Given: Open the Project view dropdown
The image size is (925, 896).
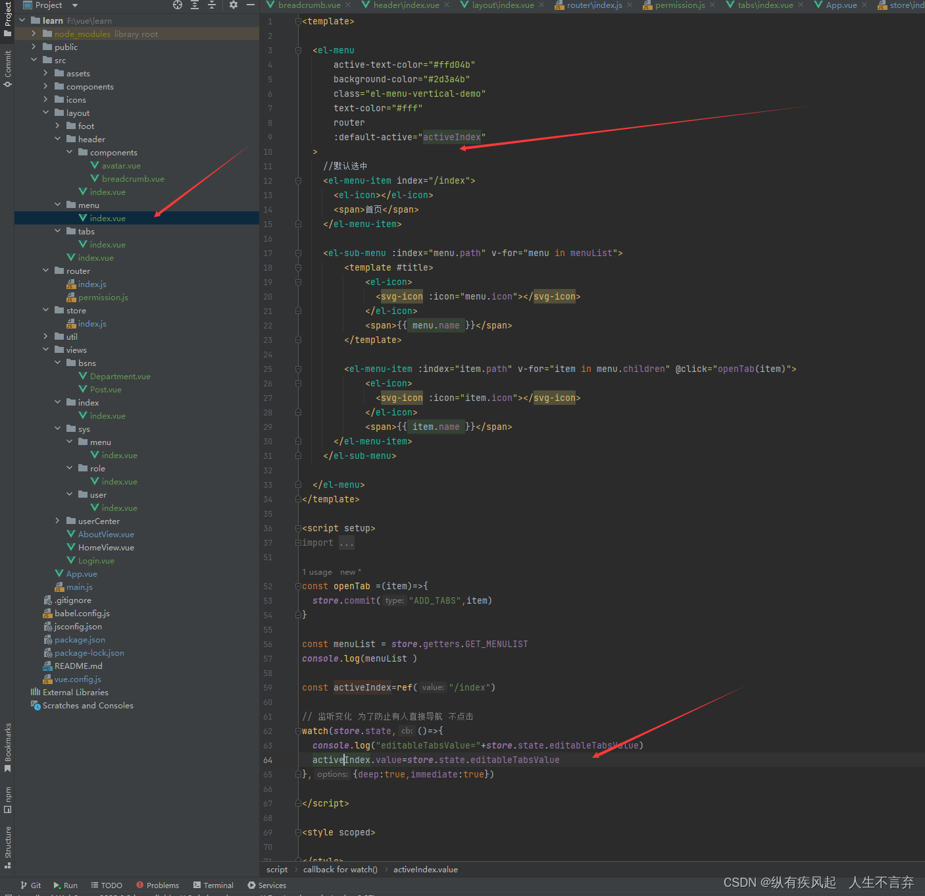Looking at the screenshot, I should pos(75,5).
